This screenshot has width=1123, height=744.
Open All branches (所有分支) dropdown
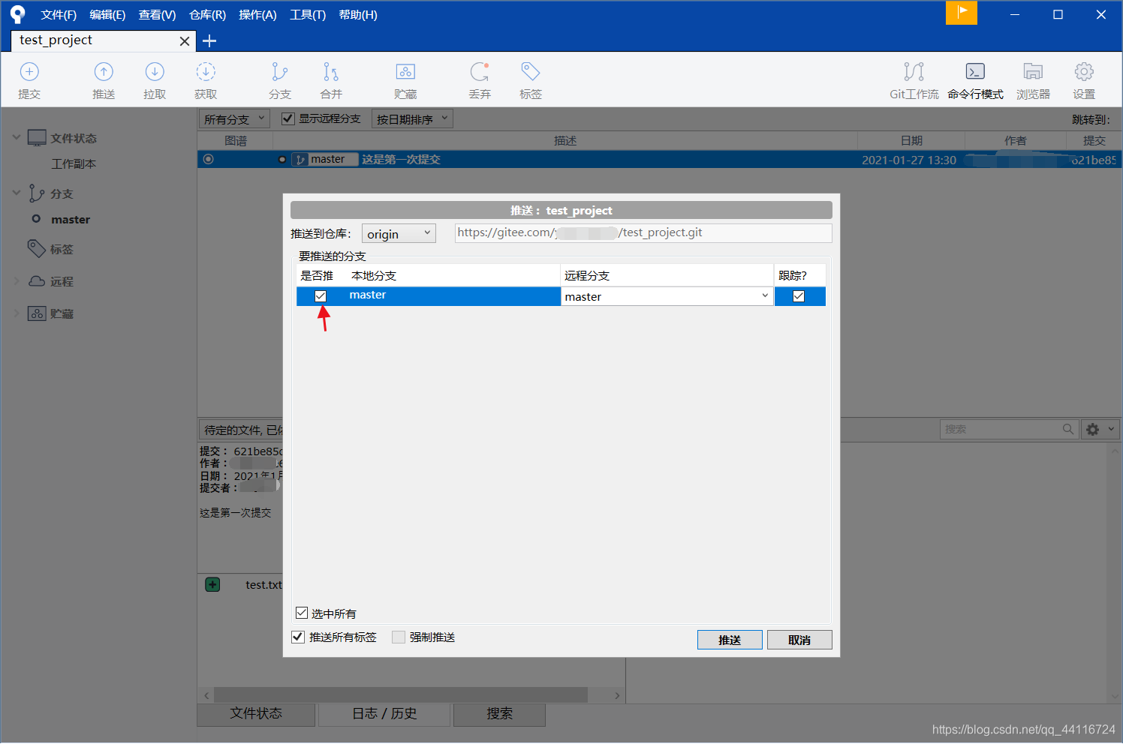tap(234, 118)
